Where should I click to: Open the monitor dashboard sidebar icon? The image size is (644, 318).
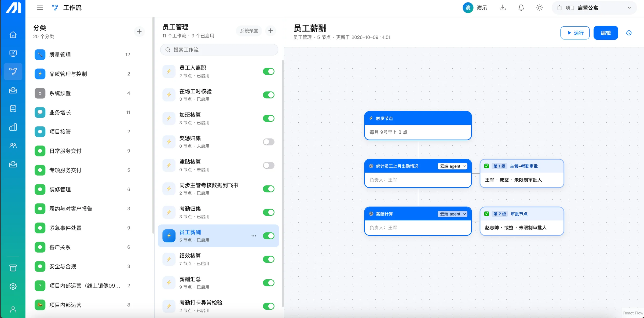click(13, 53)
